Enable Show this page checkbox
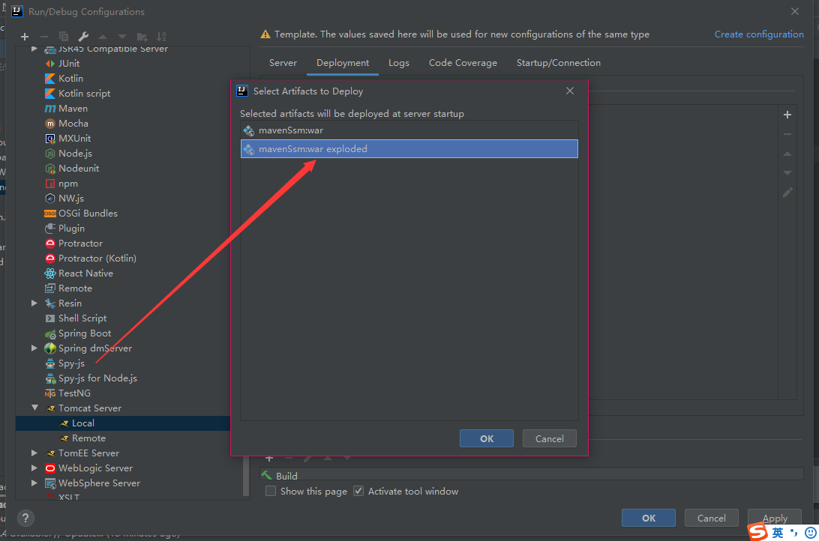 click(x=271, y=491)
